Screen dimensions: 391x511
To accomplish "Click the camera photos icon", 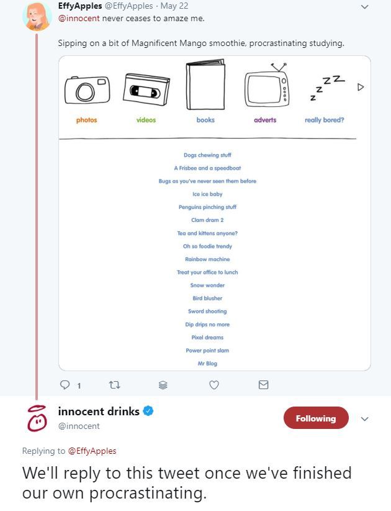I will click(87, 90).
